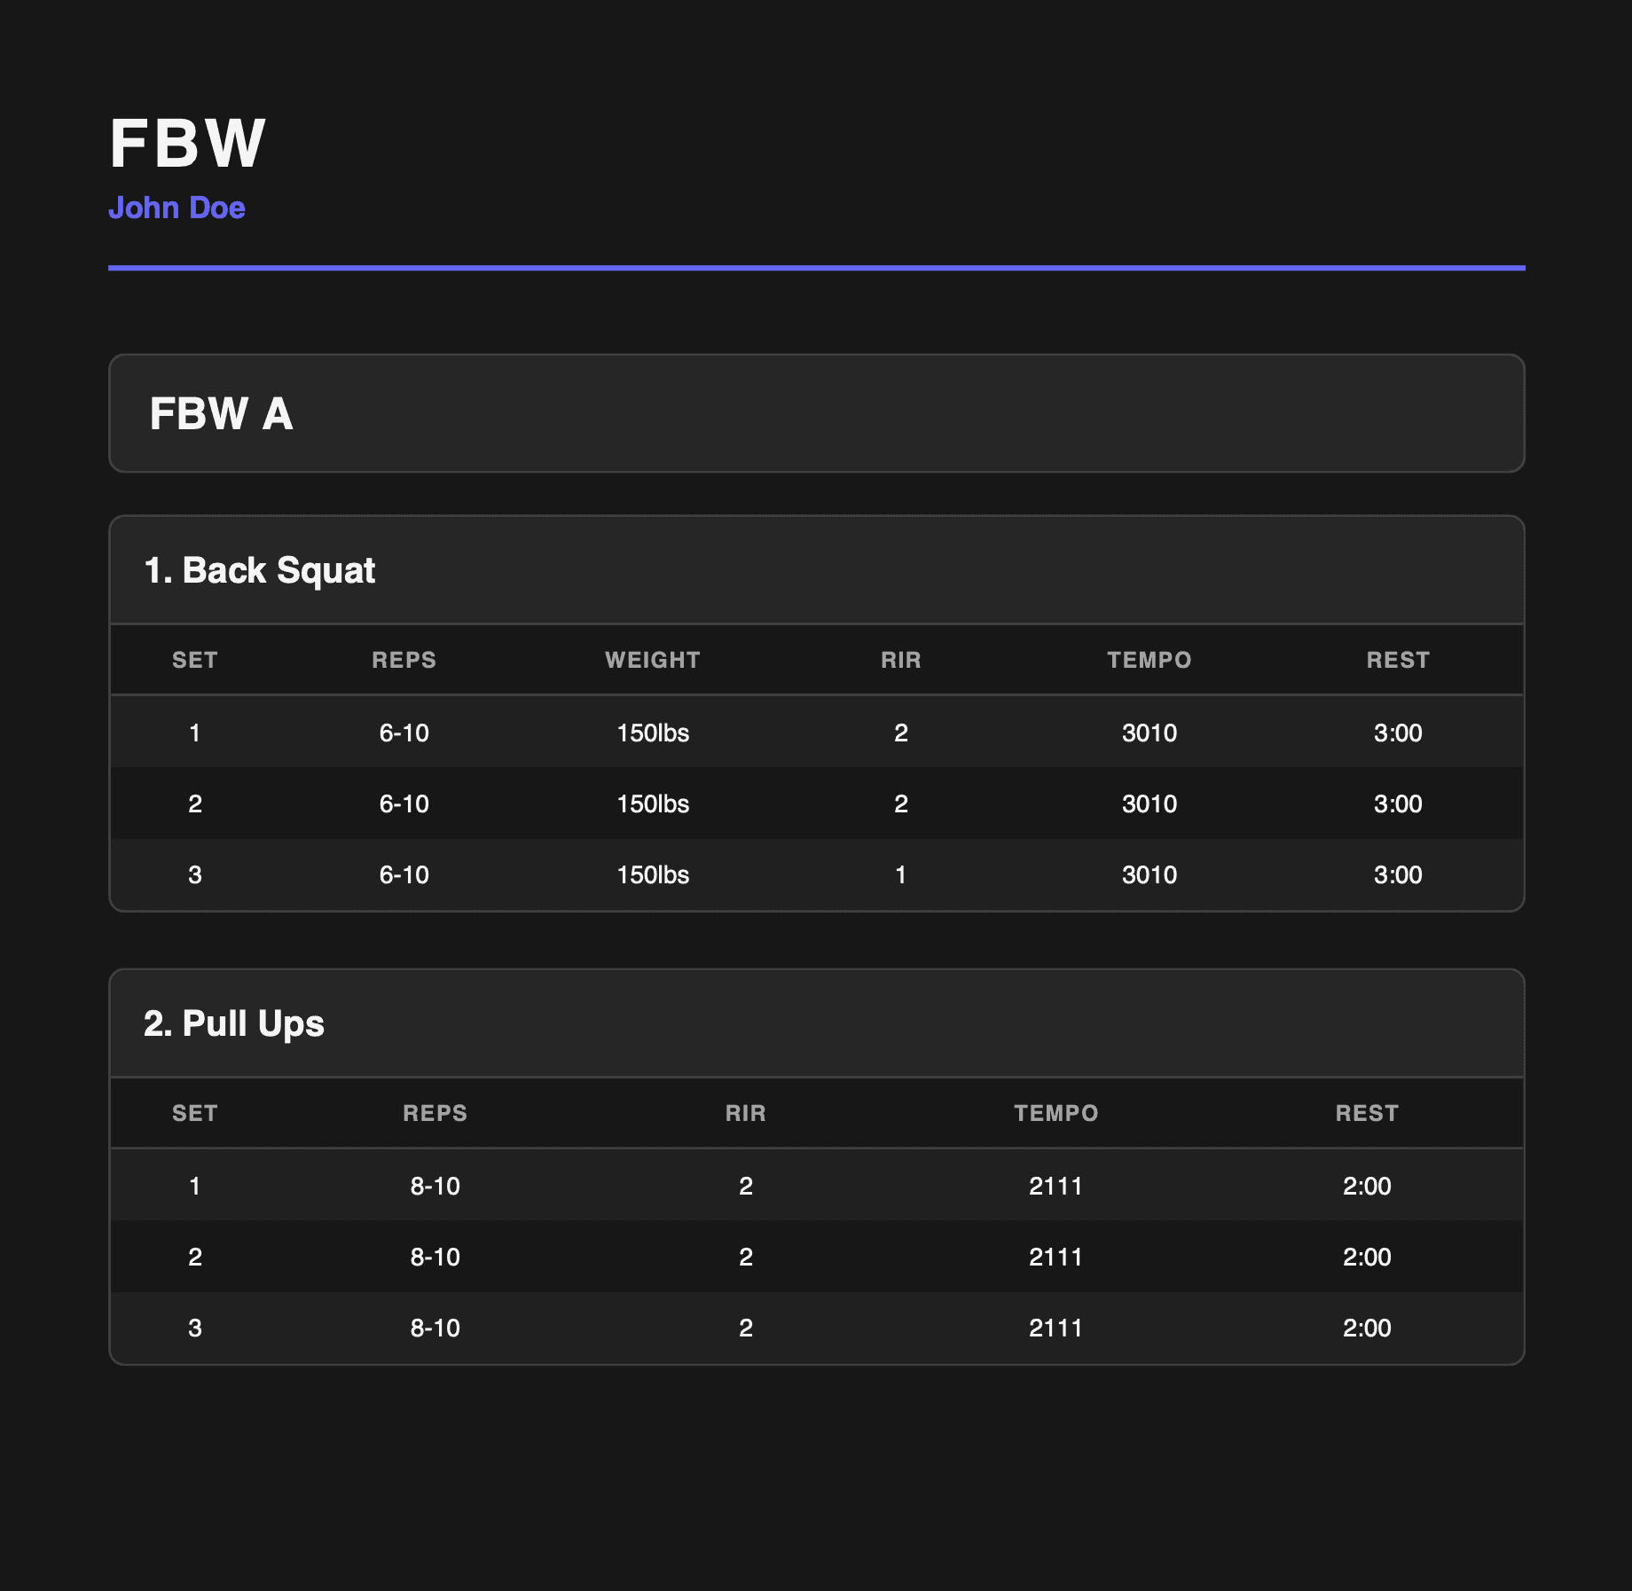
Task: Select Back Squat set 3 RIR value 1
Action: pyautogui.click(x=900, y=874)
